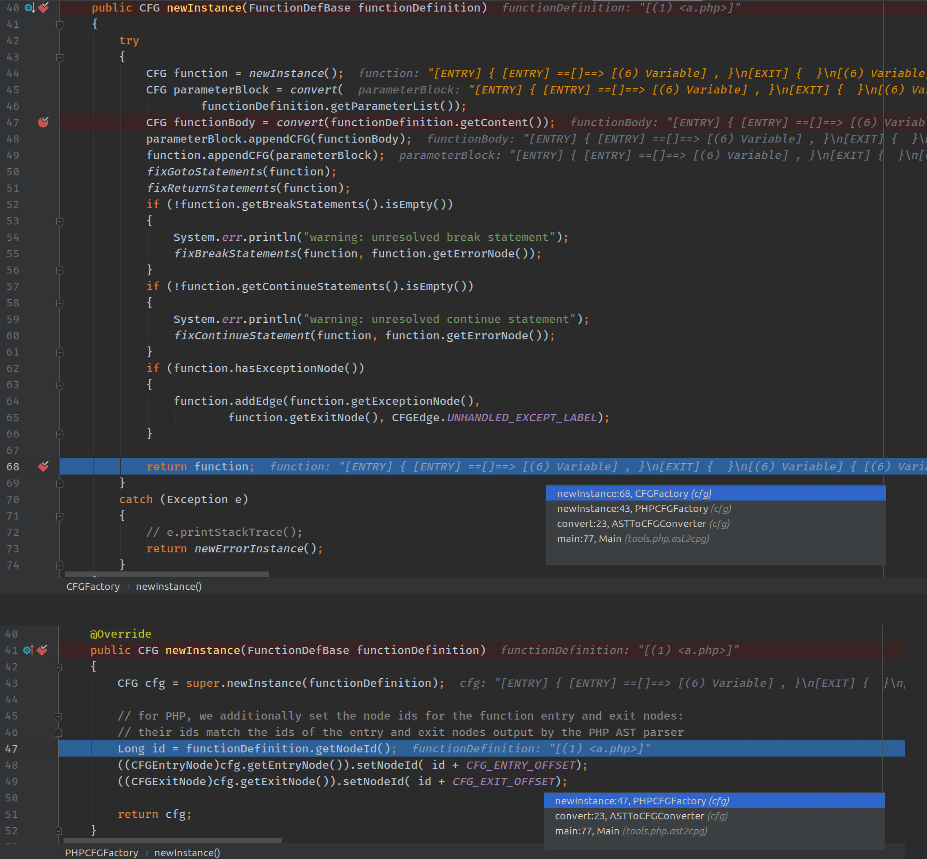
Task: Click the overridden-method gutter icon at line 40 in CFGFactory
Action: 30,8
